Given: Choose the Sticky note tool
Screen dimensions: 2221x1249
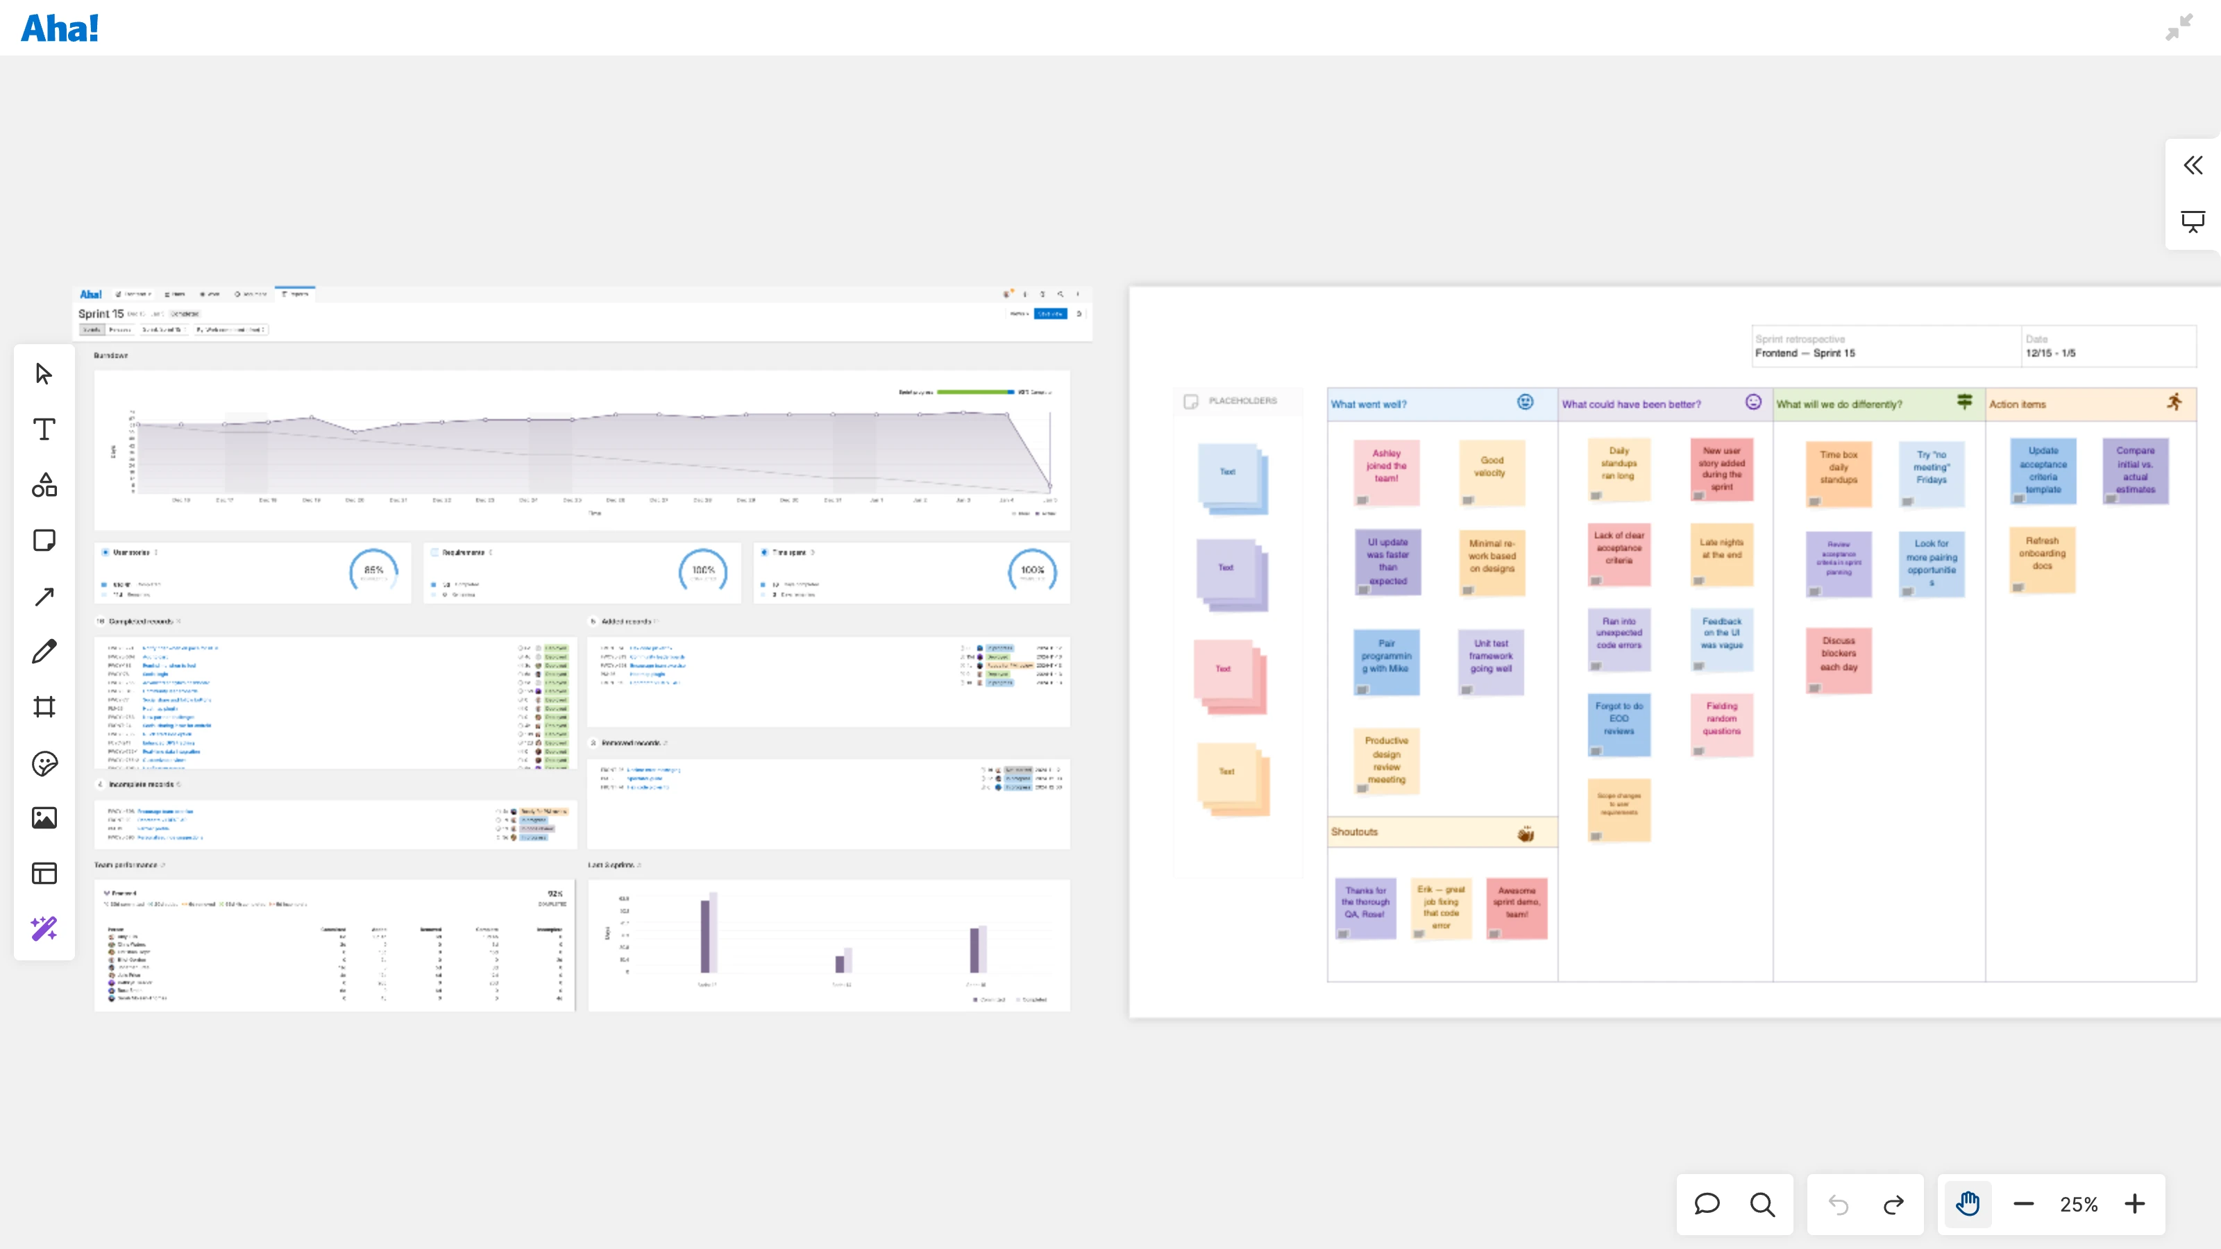Looking at the screenshot, I should point(44,541).
